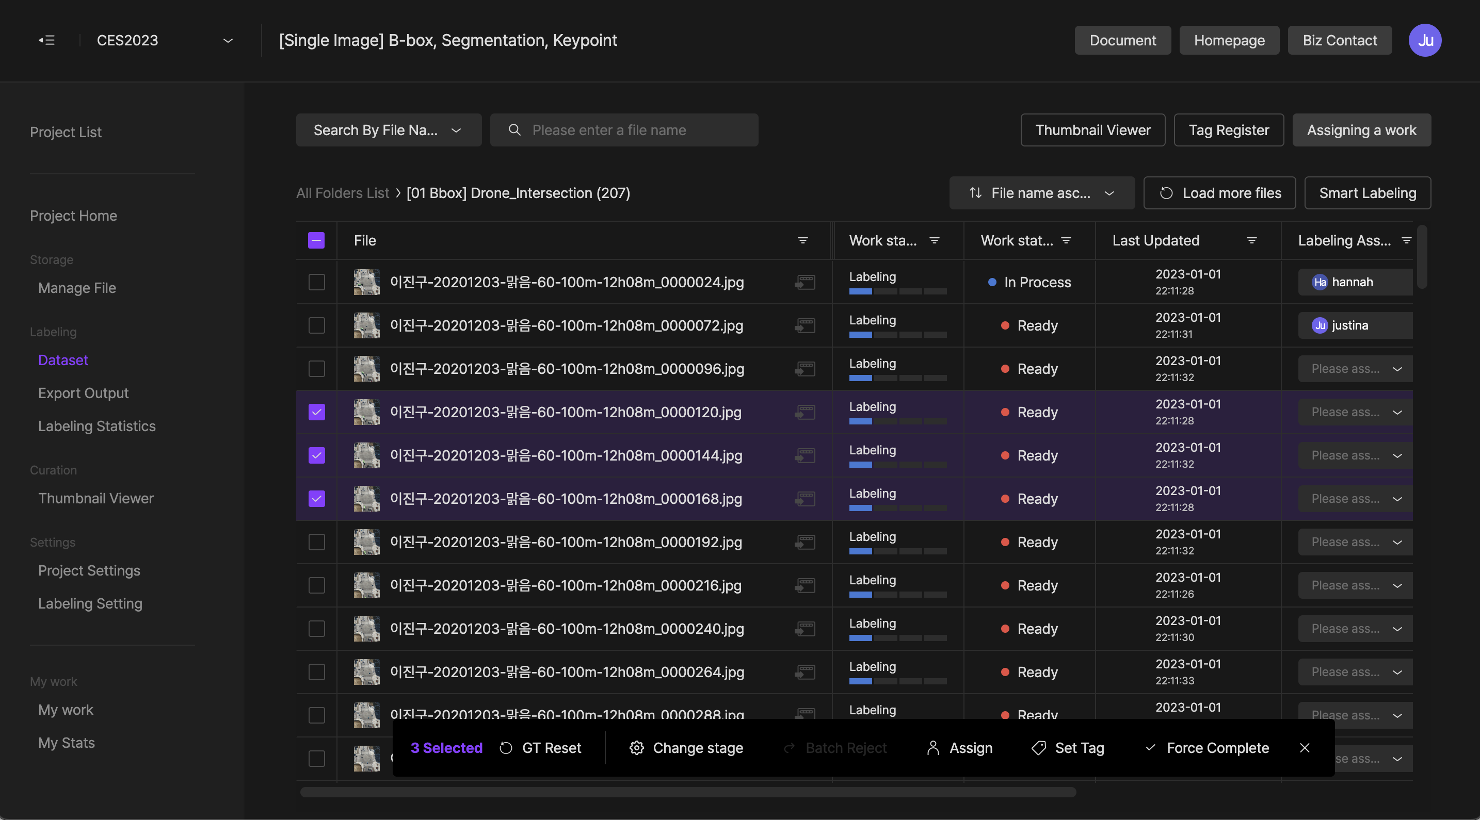
Task: Open Labeling Statistics in sidebar
Action: [x=96, y=426]
